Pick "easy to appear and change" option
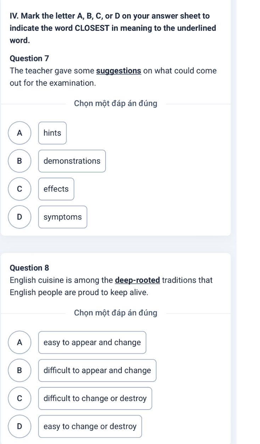The height and width of the screenshot is (444, 260). click(92, 343)
